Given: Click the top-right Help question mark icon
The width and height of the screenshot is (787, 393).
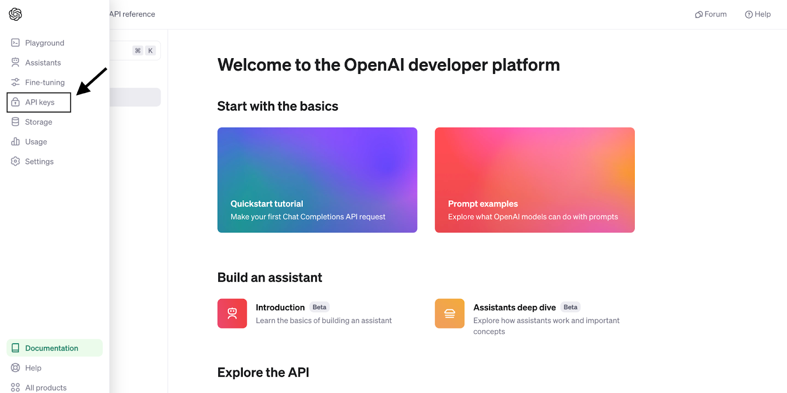Looking at the screenshot, I should point(749,14).
